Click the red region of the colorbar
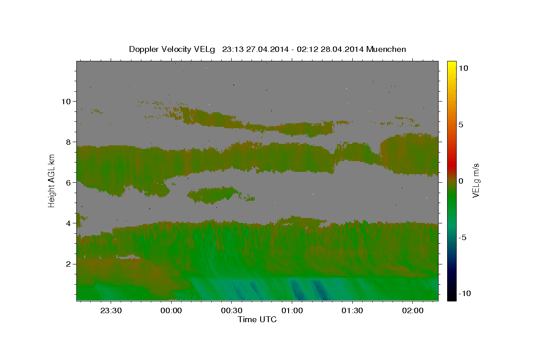542x361 pixels. [x=451, y=165]
